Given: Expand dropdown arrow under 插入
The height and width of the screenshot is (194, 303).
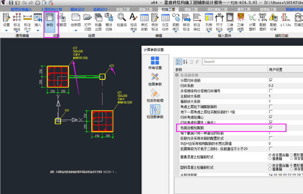Looking at the screenshot, I should [38, 31].
